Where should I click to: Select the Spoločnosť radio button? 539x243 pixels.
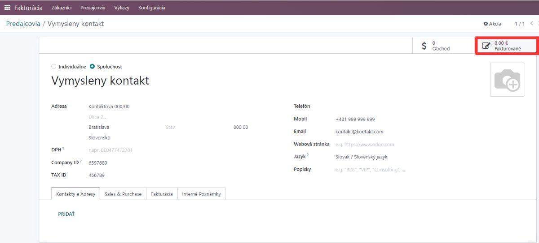click(x=93, y=67)
